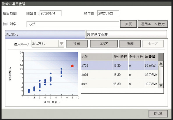Click the 抽出対象 field showing トップ
This screenshot has width=173, height=120.
coord(73,24)
